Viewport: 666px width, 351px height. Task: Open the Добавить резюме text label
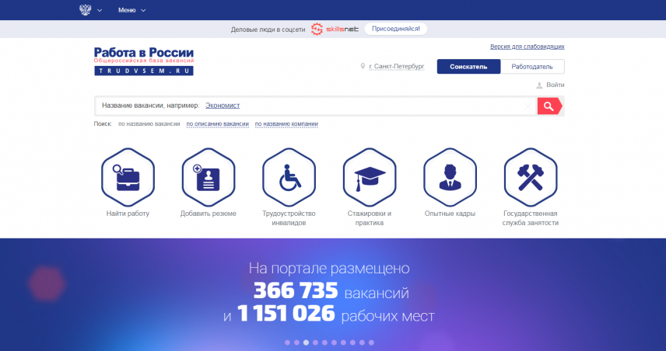coord(209,214)
